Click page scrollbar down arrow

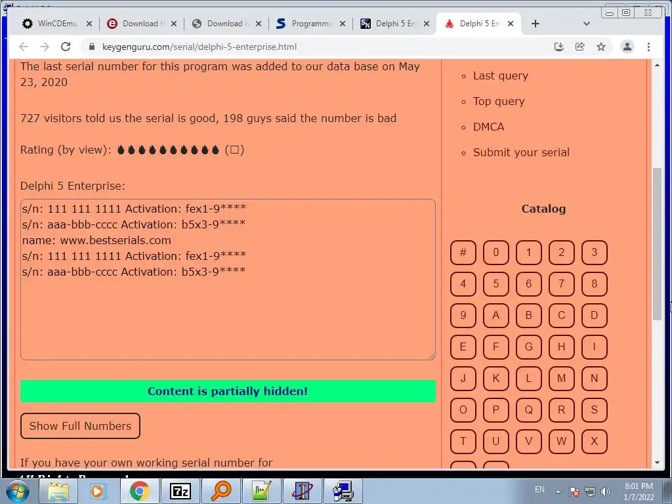pos(658,463)
